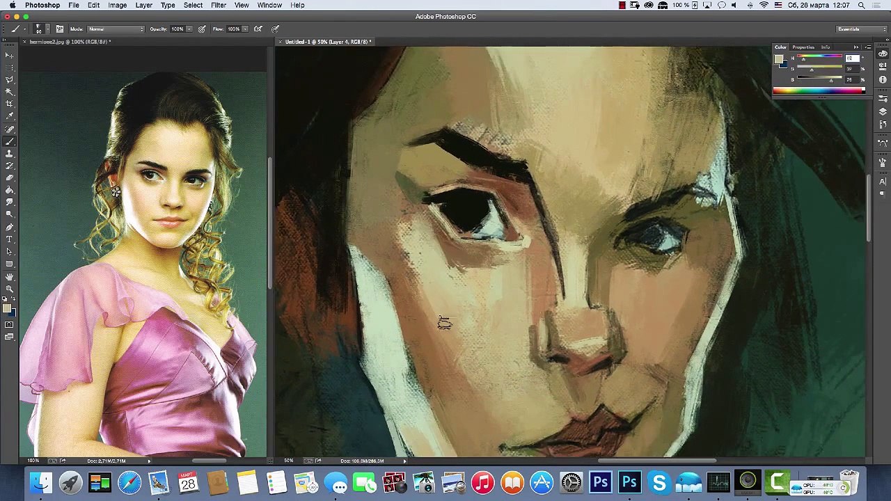Select the Rectangle shape tool
Image resolution: width=891 pixels, height=501 pixels.
pos(9,264)
